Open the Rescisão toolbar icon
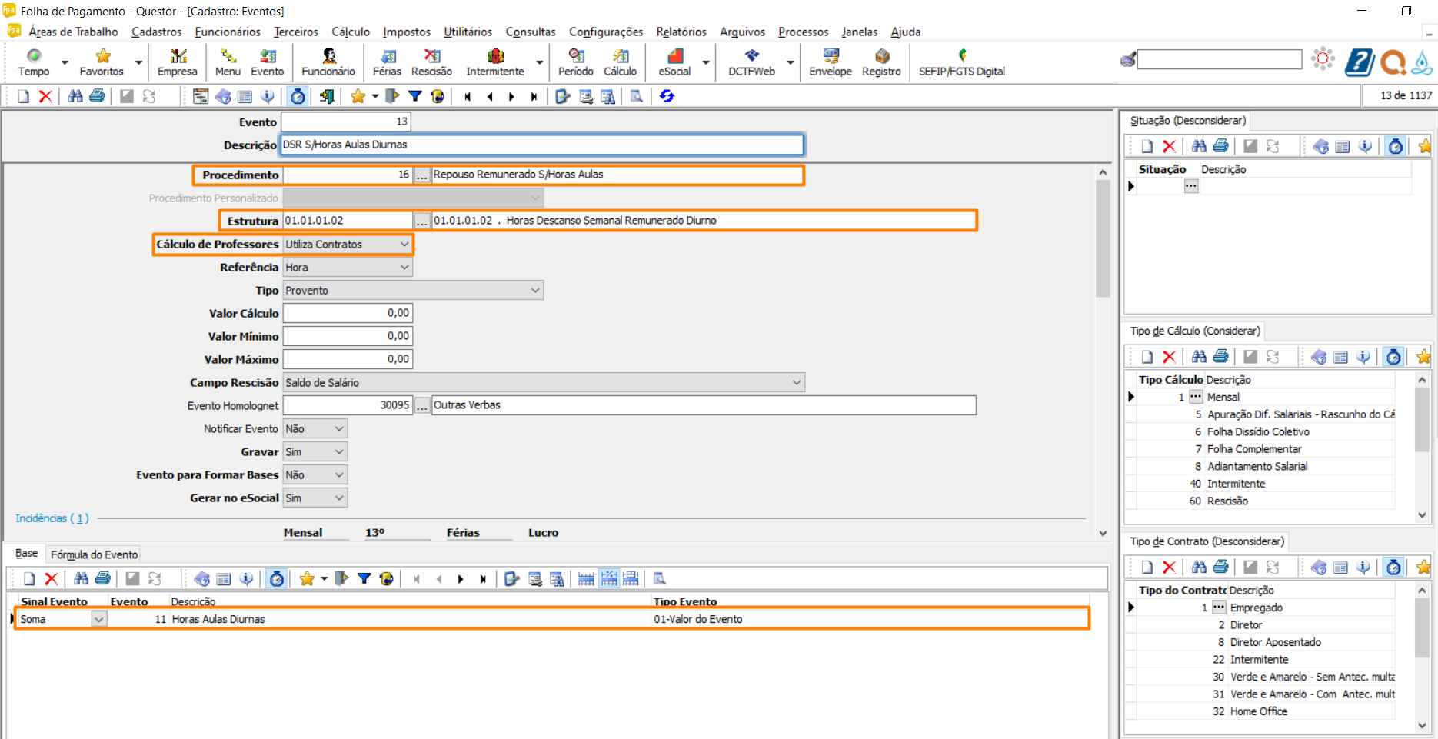 (431, 62)
